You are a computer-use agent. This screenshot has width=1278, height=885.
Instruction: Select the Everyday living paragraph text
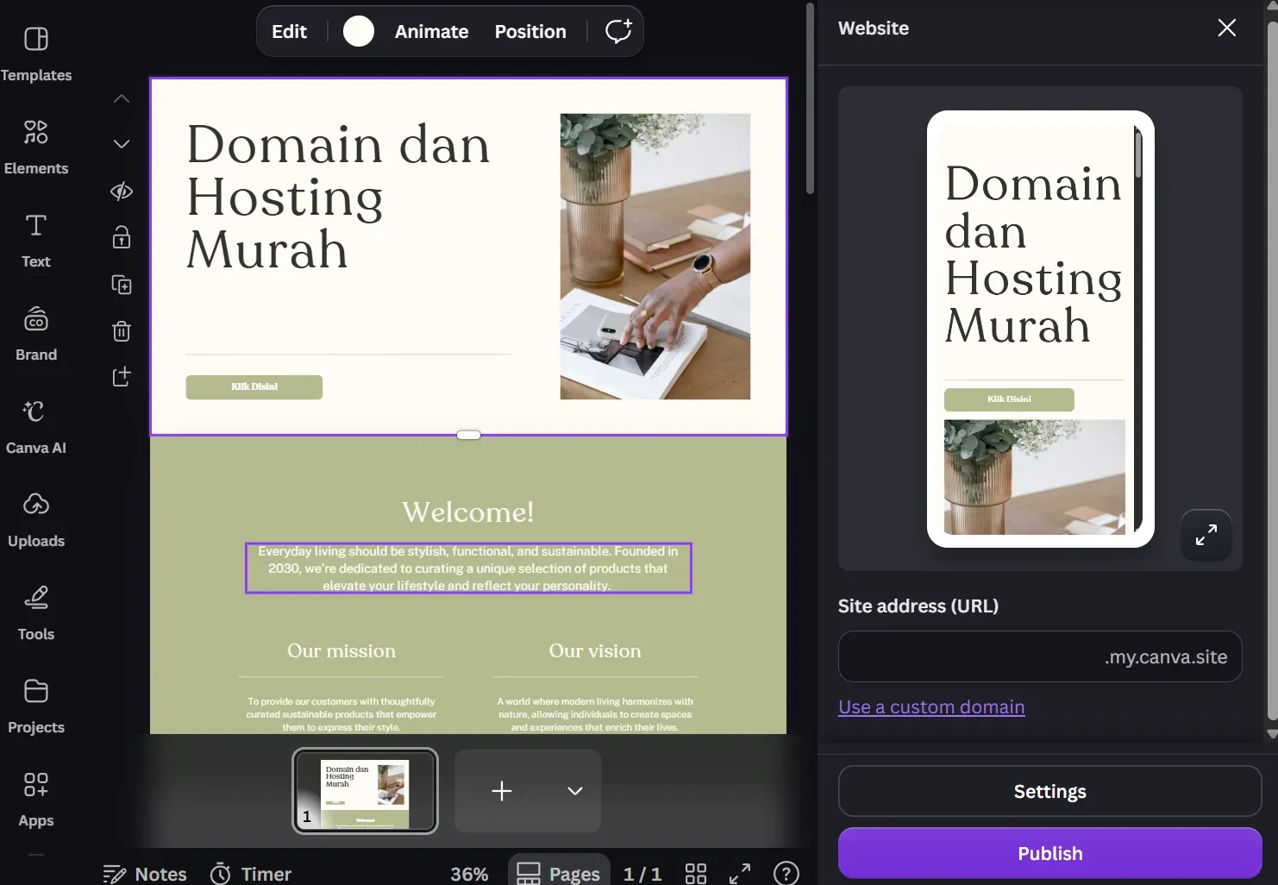(468, 568)
